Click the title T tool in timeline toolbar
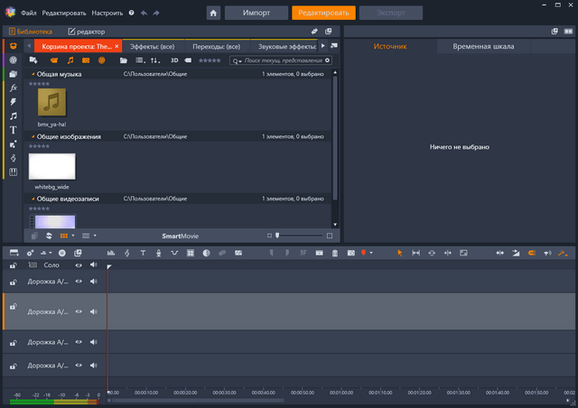This screenshot has height=408, width=578. 143,253
